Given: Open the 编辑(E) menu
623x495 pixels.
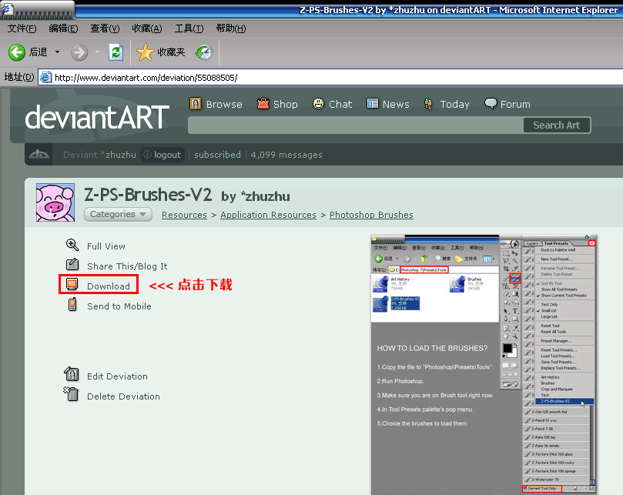Looking at the screenshot, I should [63, 28].
